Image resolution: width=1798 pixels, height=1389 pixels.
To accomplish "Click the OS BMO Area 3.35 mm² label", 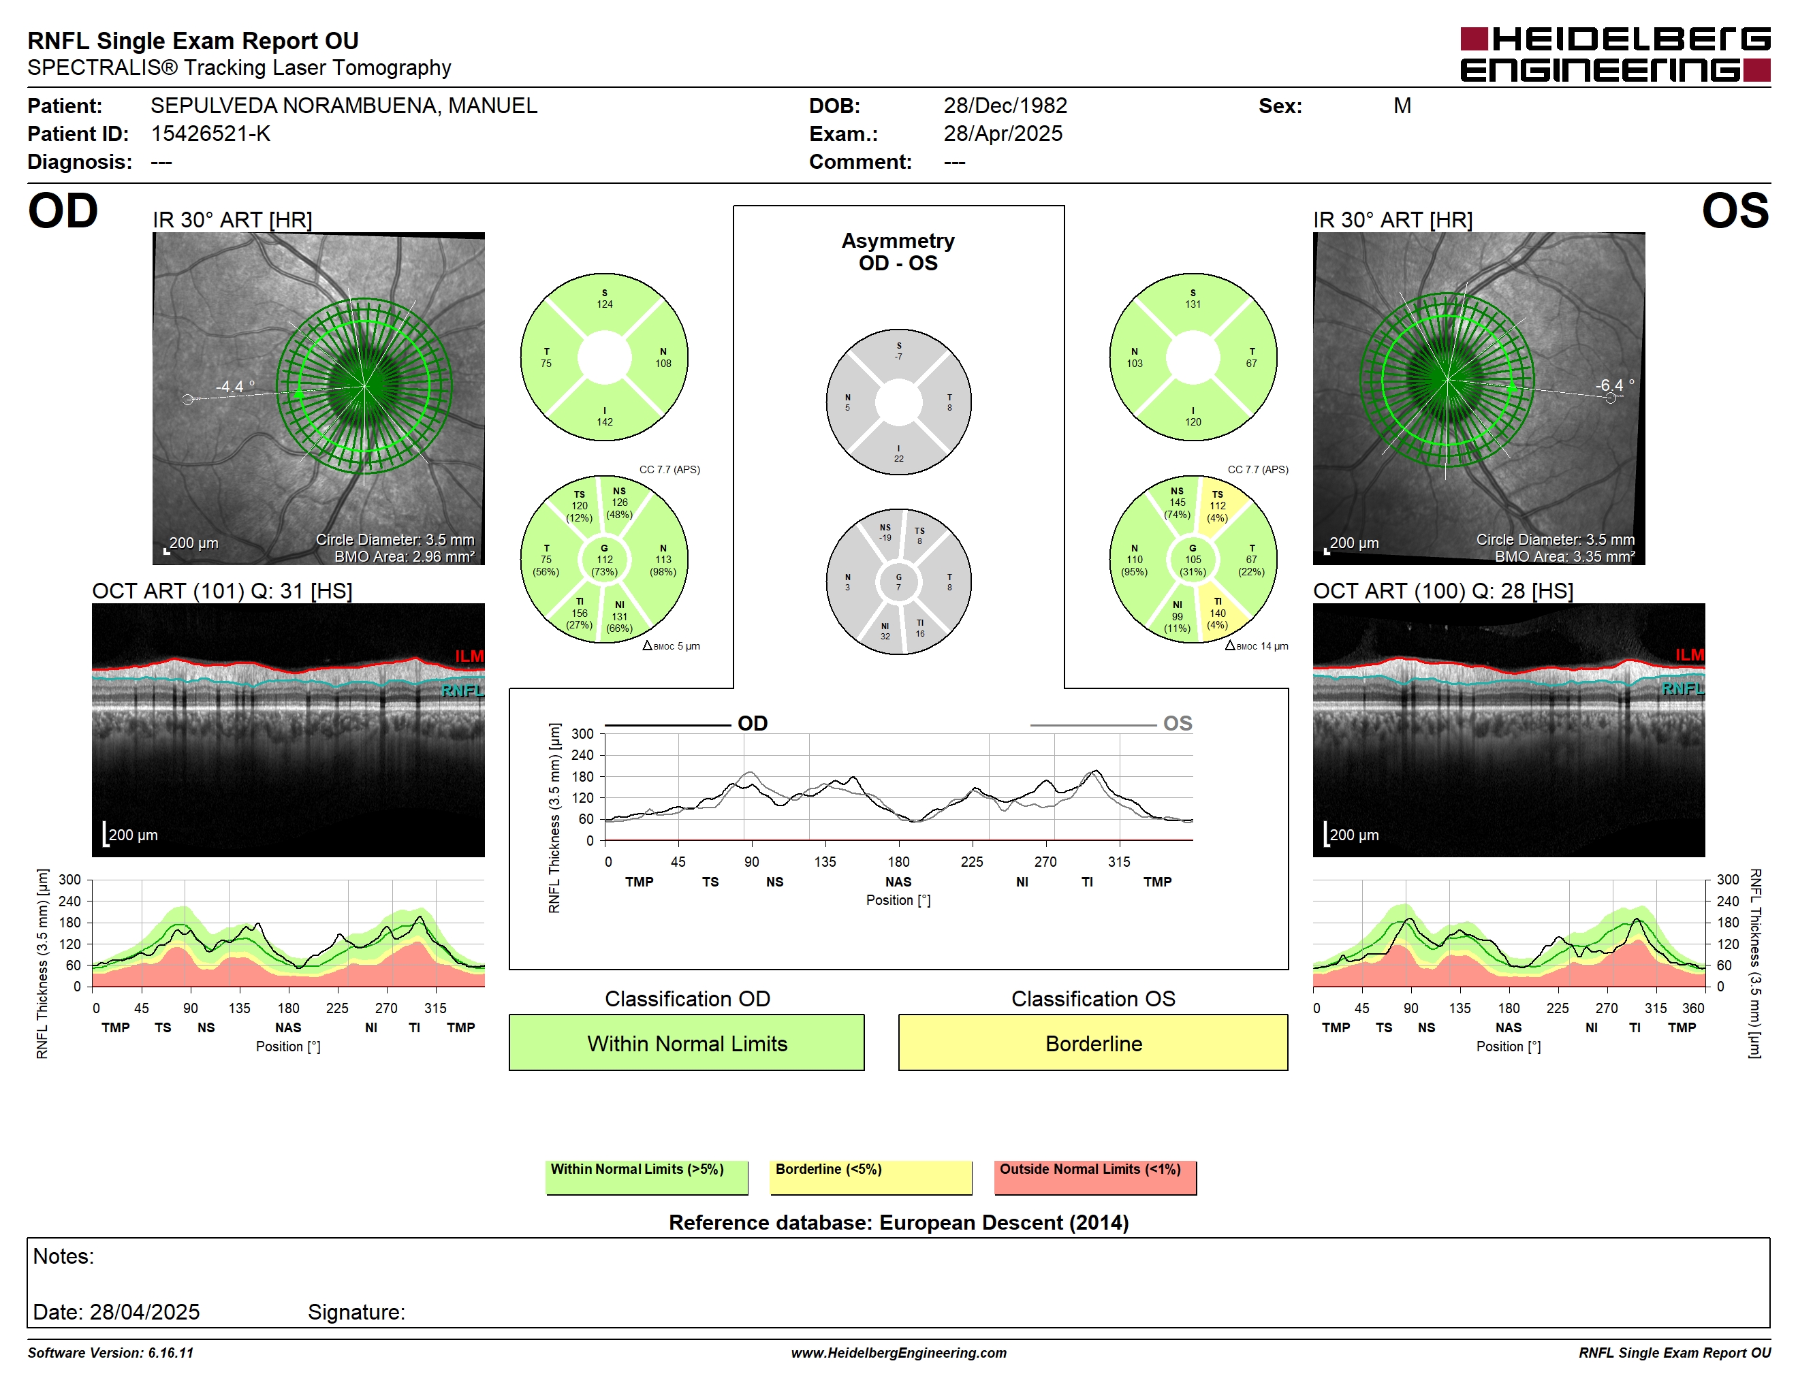I will pos(1564,556).
